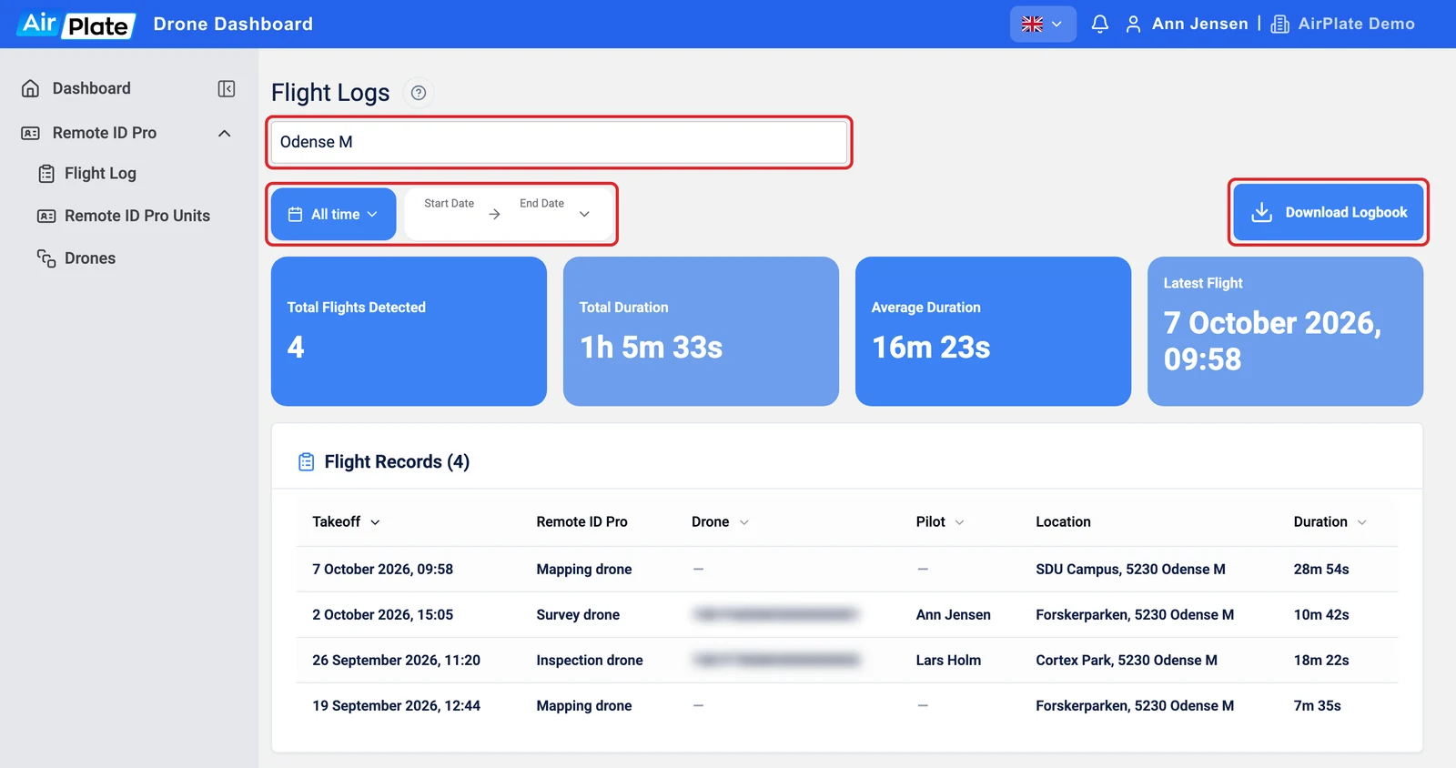Open the notifications bell
The height and width of the screenshot is (768, 1456).
tap(1099, 25)
